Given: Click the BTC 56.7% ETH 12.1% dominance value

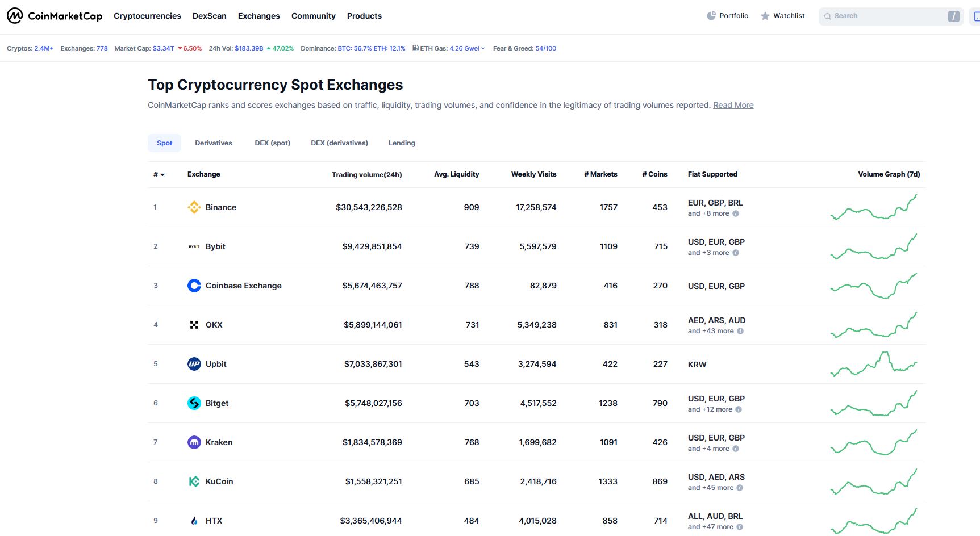Looking at the screenshot, I should (x=372, y=48).
